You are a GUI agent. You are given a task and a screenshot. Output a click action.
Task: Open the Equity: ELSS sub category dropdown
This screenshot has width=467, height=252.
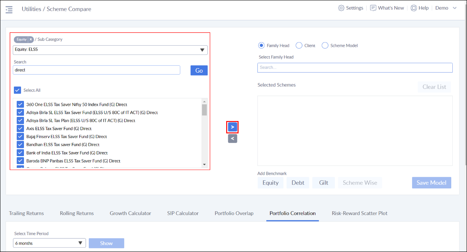[110, 50]
